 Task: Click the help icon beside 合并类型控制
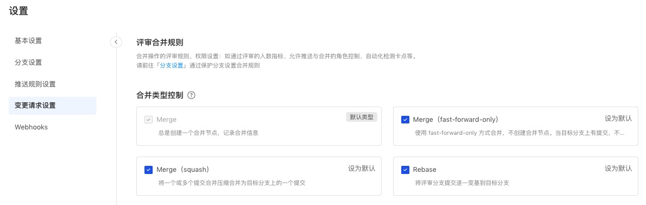(191, 95)
